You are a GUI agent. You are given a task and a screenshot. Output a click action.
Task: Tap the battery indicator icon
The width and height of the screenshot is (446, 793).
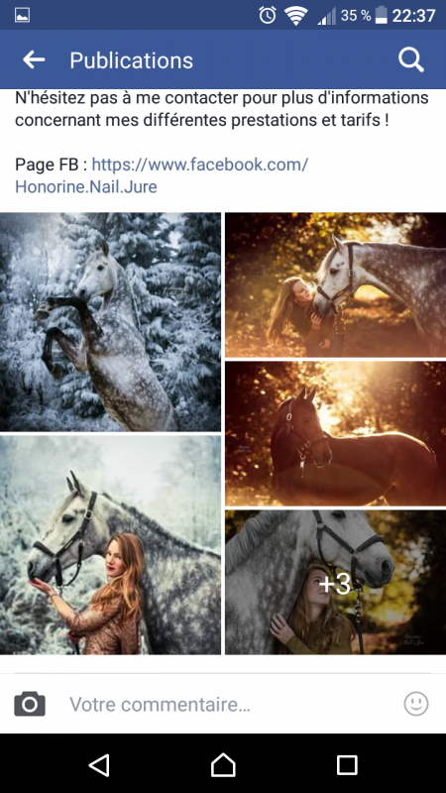(x=382, y=15)
